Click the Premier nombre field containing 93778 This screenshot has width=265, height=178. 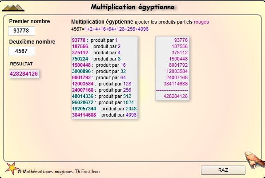tap(21, 31)
